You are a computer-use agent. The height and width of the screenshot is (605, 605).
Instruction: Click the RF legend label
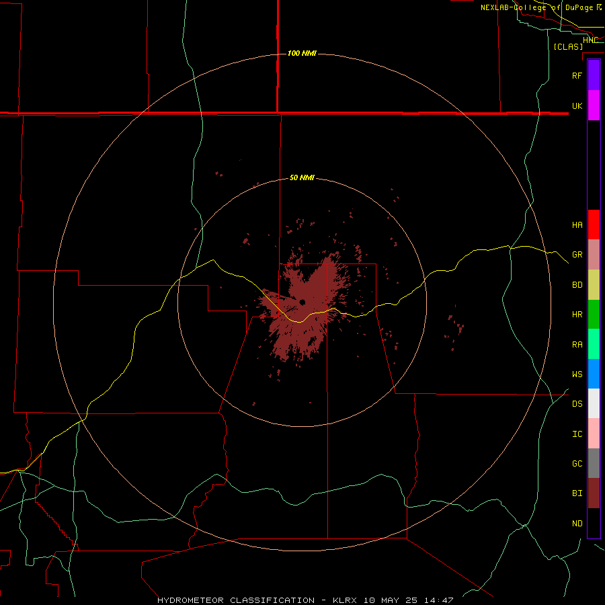(x=577, y=75)
